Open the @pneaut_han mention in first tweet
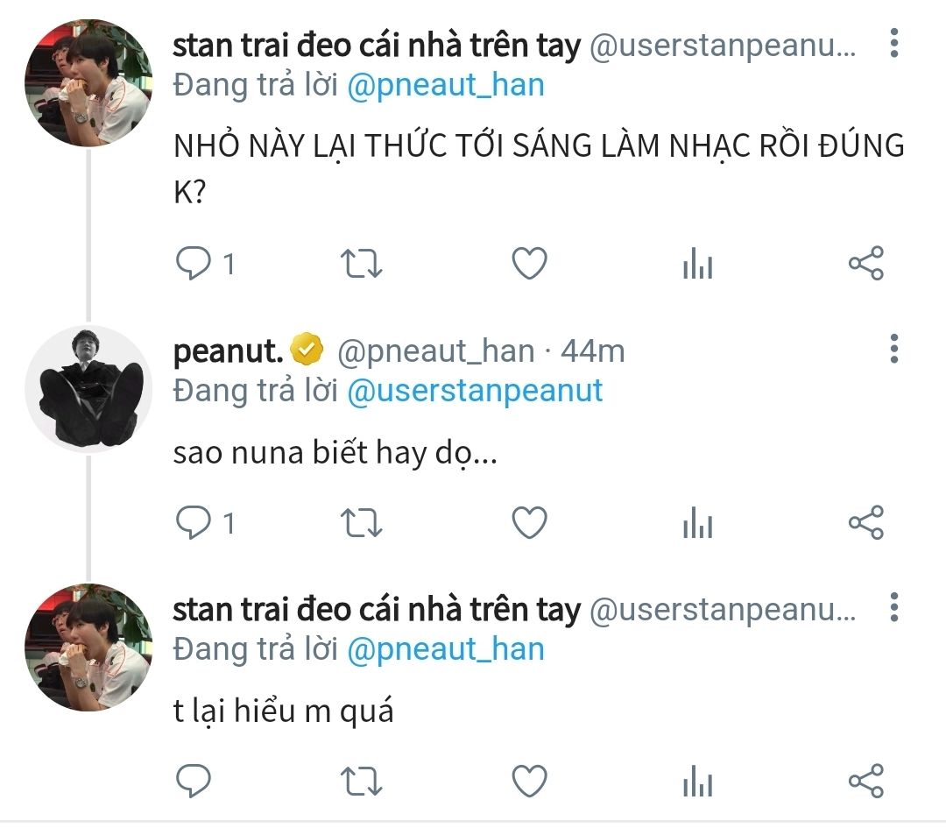The width and height of the screenshot is (946, 828). click(446, 85)
